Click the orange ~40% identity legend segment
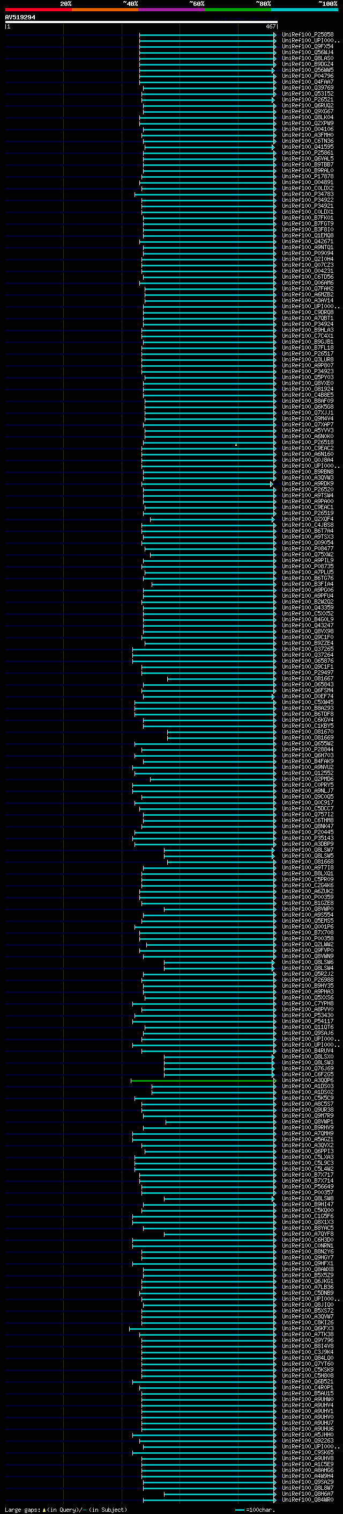This screenshot has height=1514, width=343. (x=105, y=10)
